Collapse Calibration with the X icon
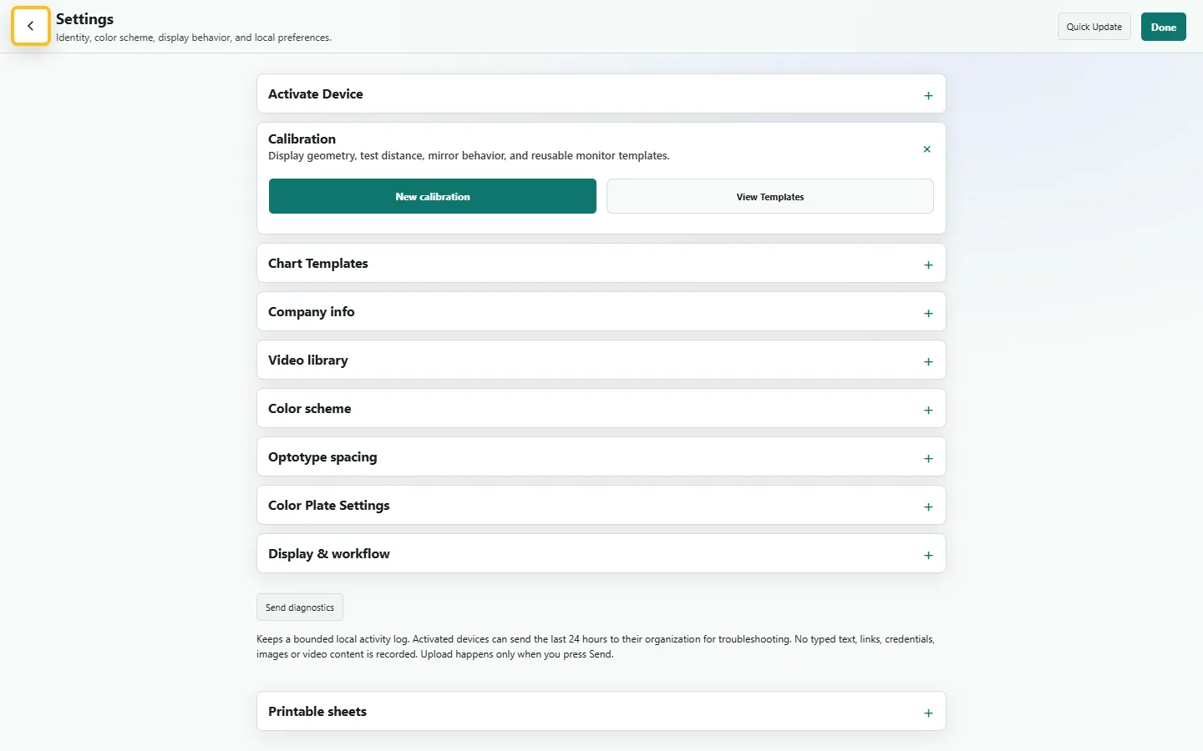This screenshot has height=751, width=1203. [x=926, y=149]
